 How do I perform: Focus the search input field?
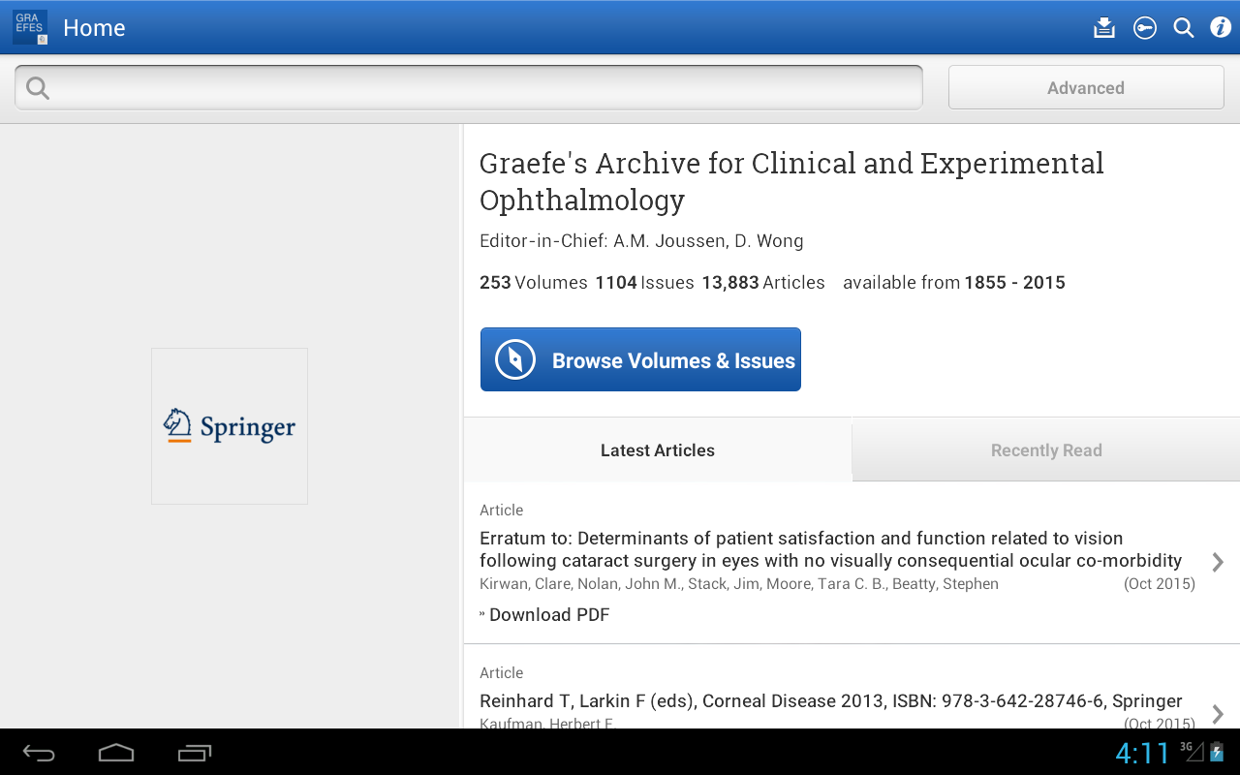coord(484,88)
